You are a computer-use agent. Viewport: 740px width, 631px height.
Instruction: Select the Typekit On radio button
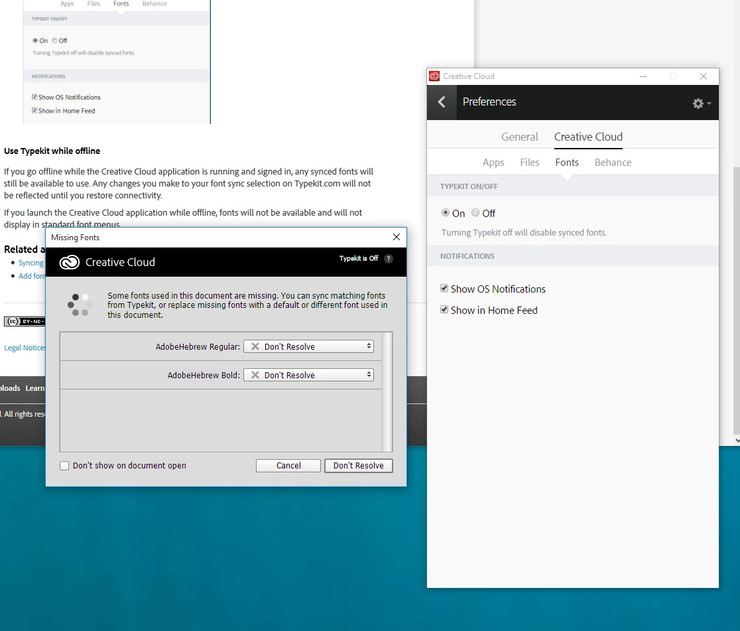coord(445,212)
